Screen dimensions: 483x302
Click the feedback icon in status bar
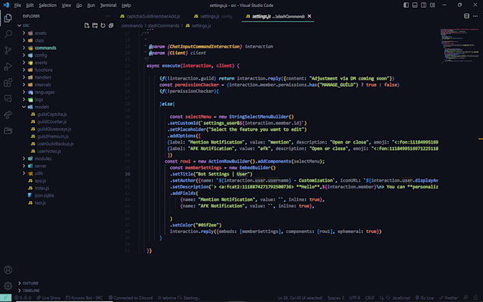[x=466, y=298]
